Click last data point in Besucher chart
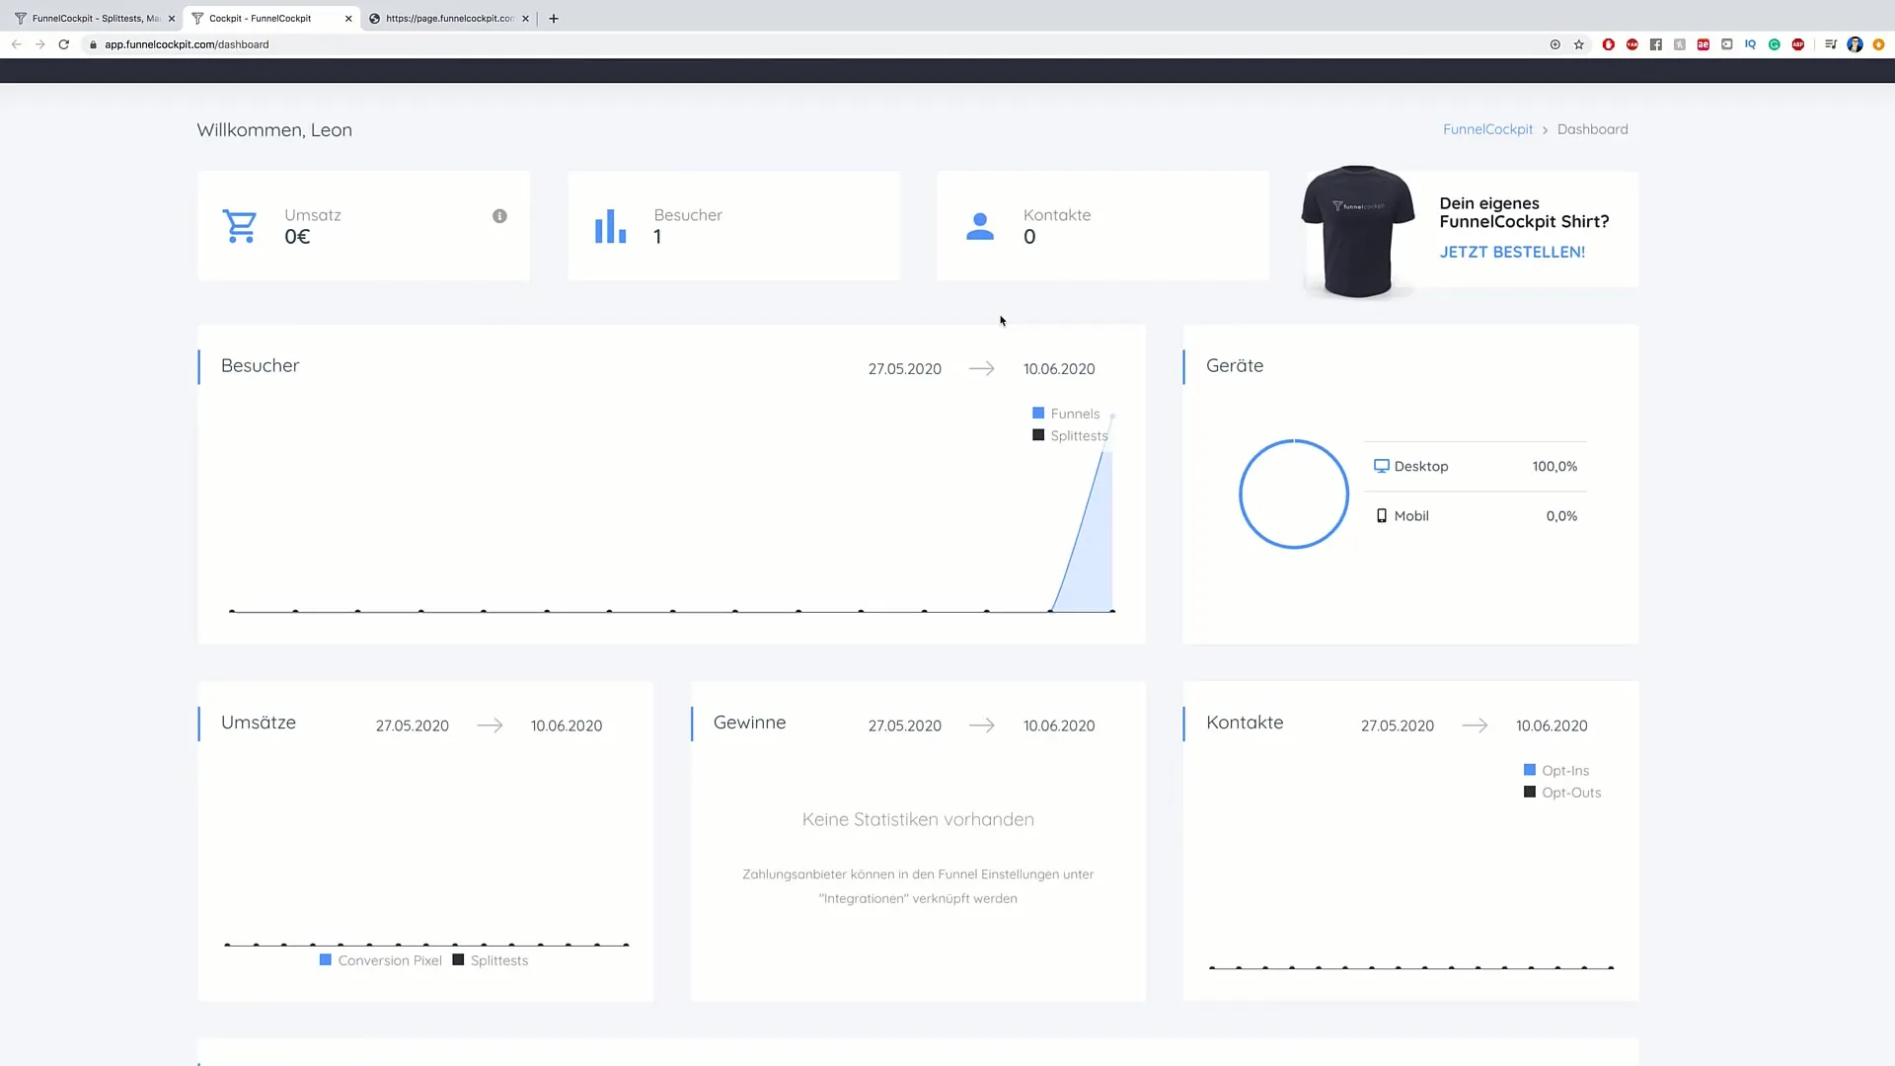Viewport: 1895px width, 1066px height. click(x=1112, y=416)
